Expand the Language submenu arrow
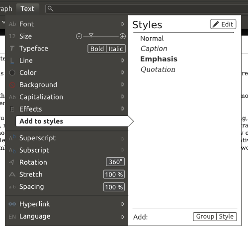This screenshot has height=232, width=248. click(123, 217)
